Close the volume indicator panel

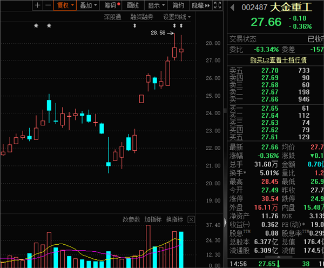tap(191, 219)
